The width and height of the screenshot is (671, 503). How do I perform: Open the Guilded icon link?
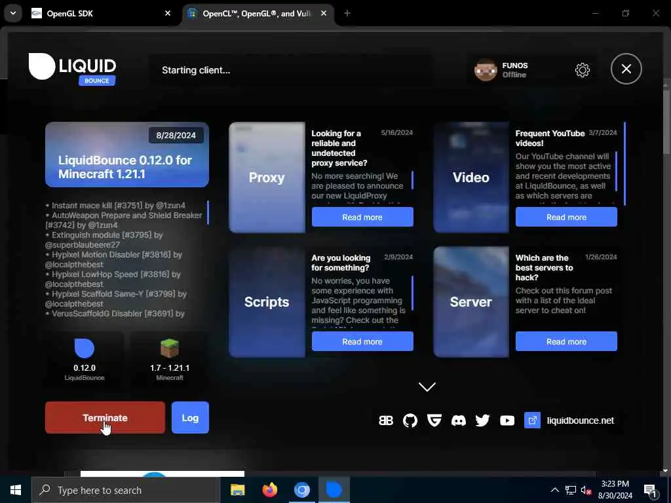click(434, 420)
